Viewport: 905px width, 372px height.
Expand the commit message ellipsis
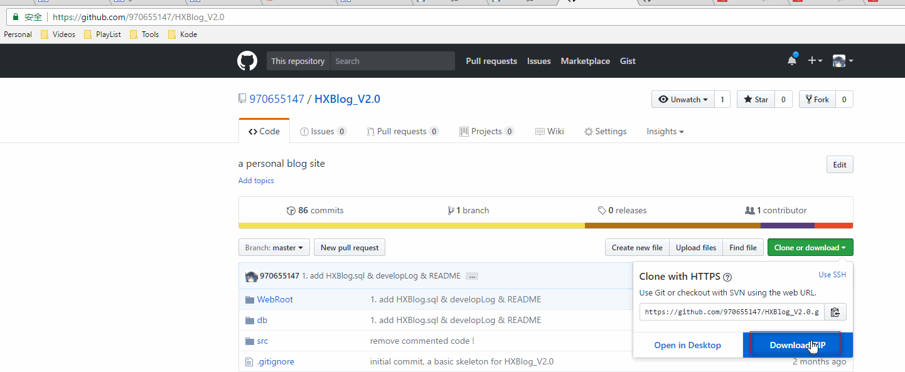point(472,276)
